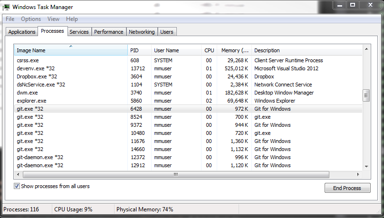384x218 pixels.
Task: Open the Help menu
Action: 72,19
